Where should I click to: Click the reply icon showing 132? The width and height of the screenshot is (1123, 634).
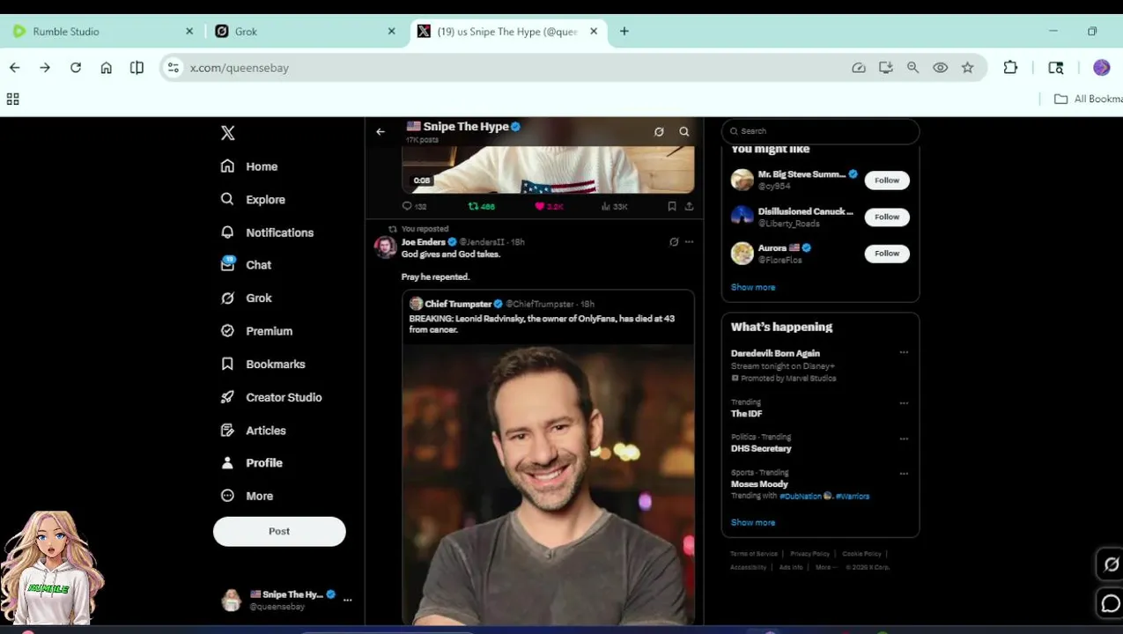(407, 206)
